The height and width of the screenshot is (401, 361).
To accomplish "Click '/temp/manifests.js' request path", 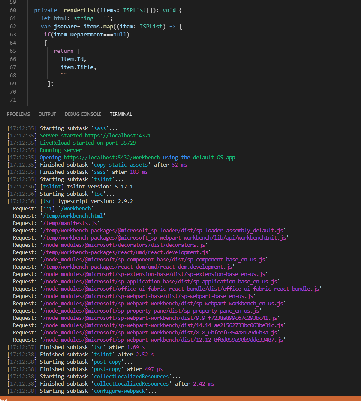I will pos(70,223).
